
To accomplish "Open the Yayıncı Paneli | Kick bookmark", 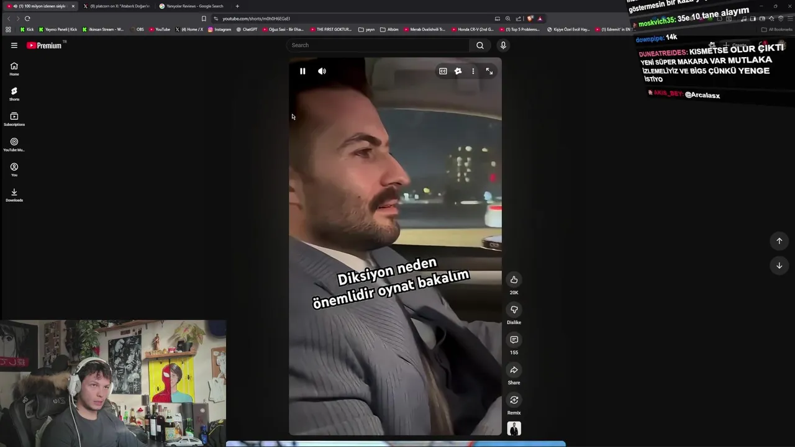I will [58, 29].
